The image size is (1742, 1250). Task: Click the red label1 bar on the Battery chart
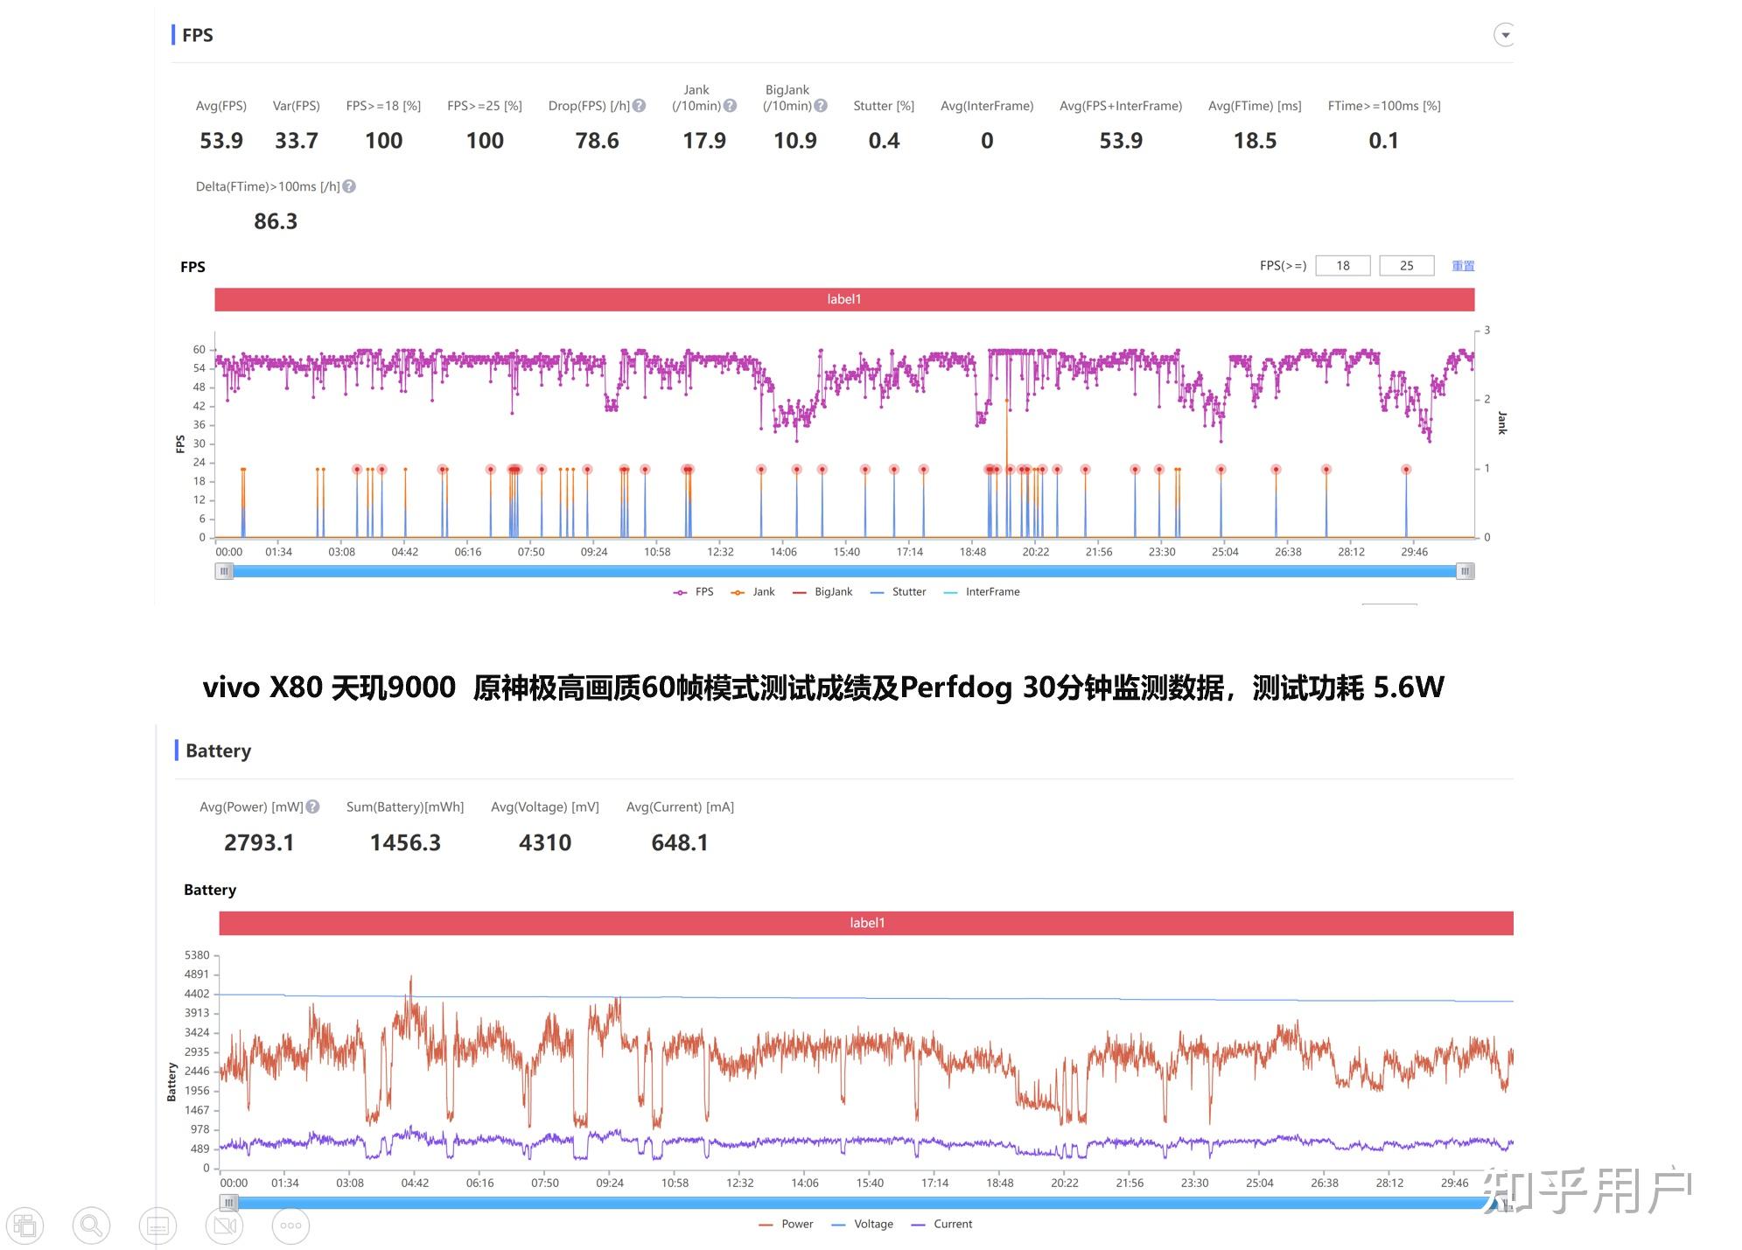866,923
